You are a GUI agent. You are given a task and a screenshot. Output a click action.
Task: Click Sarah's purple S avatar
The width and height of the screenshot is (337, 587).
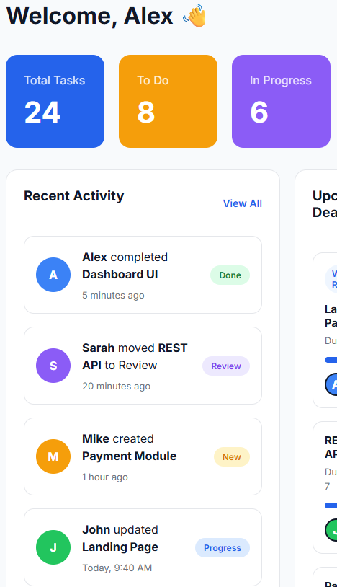pyautogui.click(x=53, y=366)
